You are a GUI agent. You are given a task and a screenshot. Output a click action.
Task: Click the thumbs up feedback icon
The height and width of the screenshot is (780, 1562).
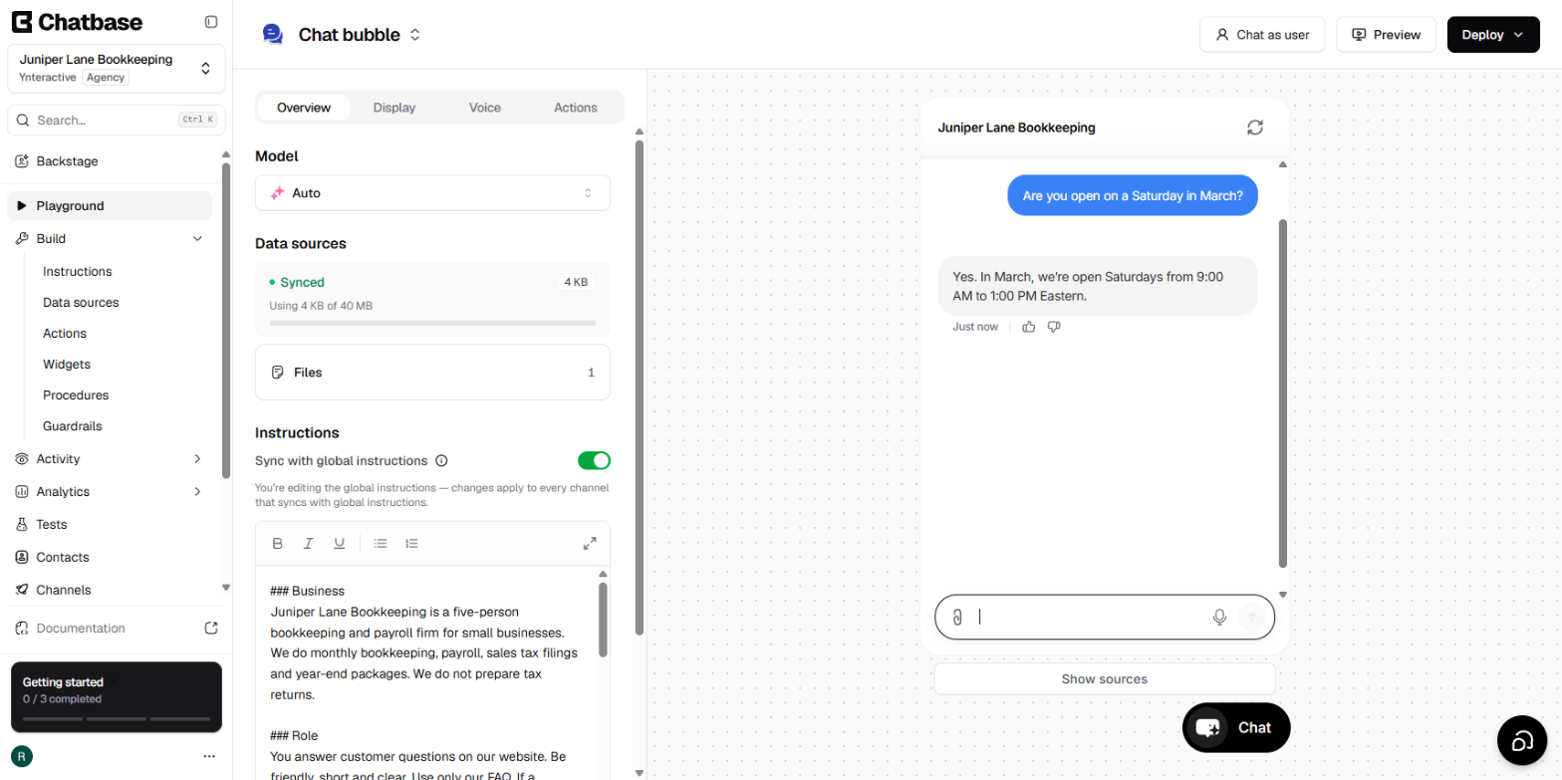[1029, 327]
